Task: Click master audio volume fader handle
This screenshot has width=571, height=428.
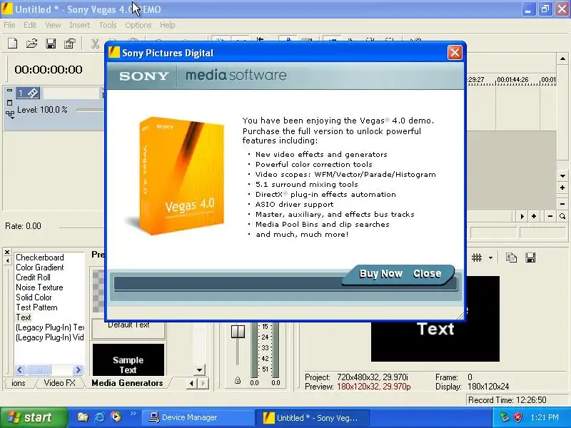Action: [x=238, y=332]
